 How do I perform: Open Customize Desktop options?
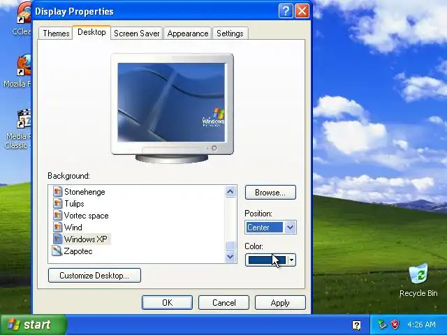94,276
